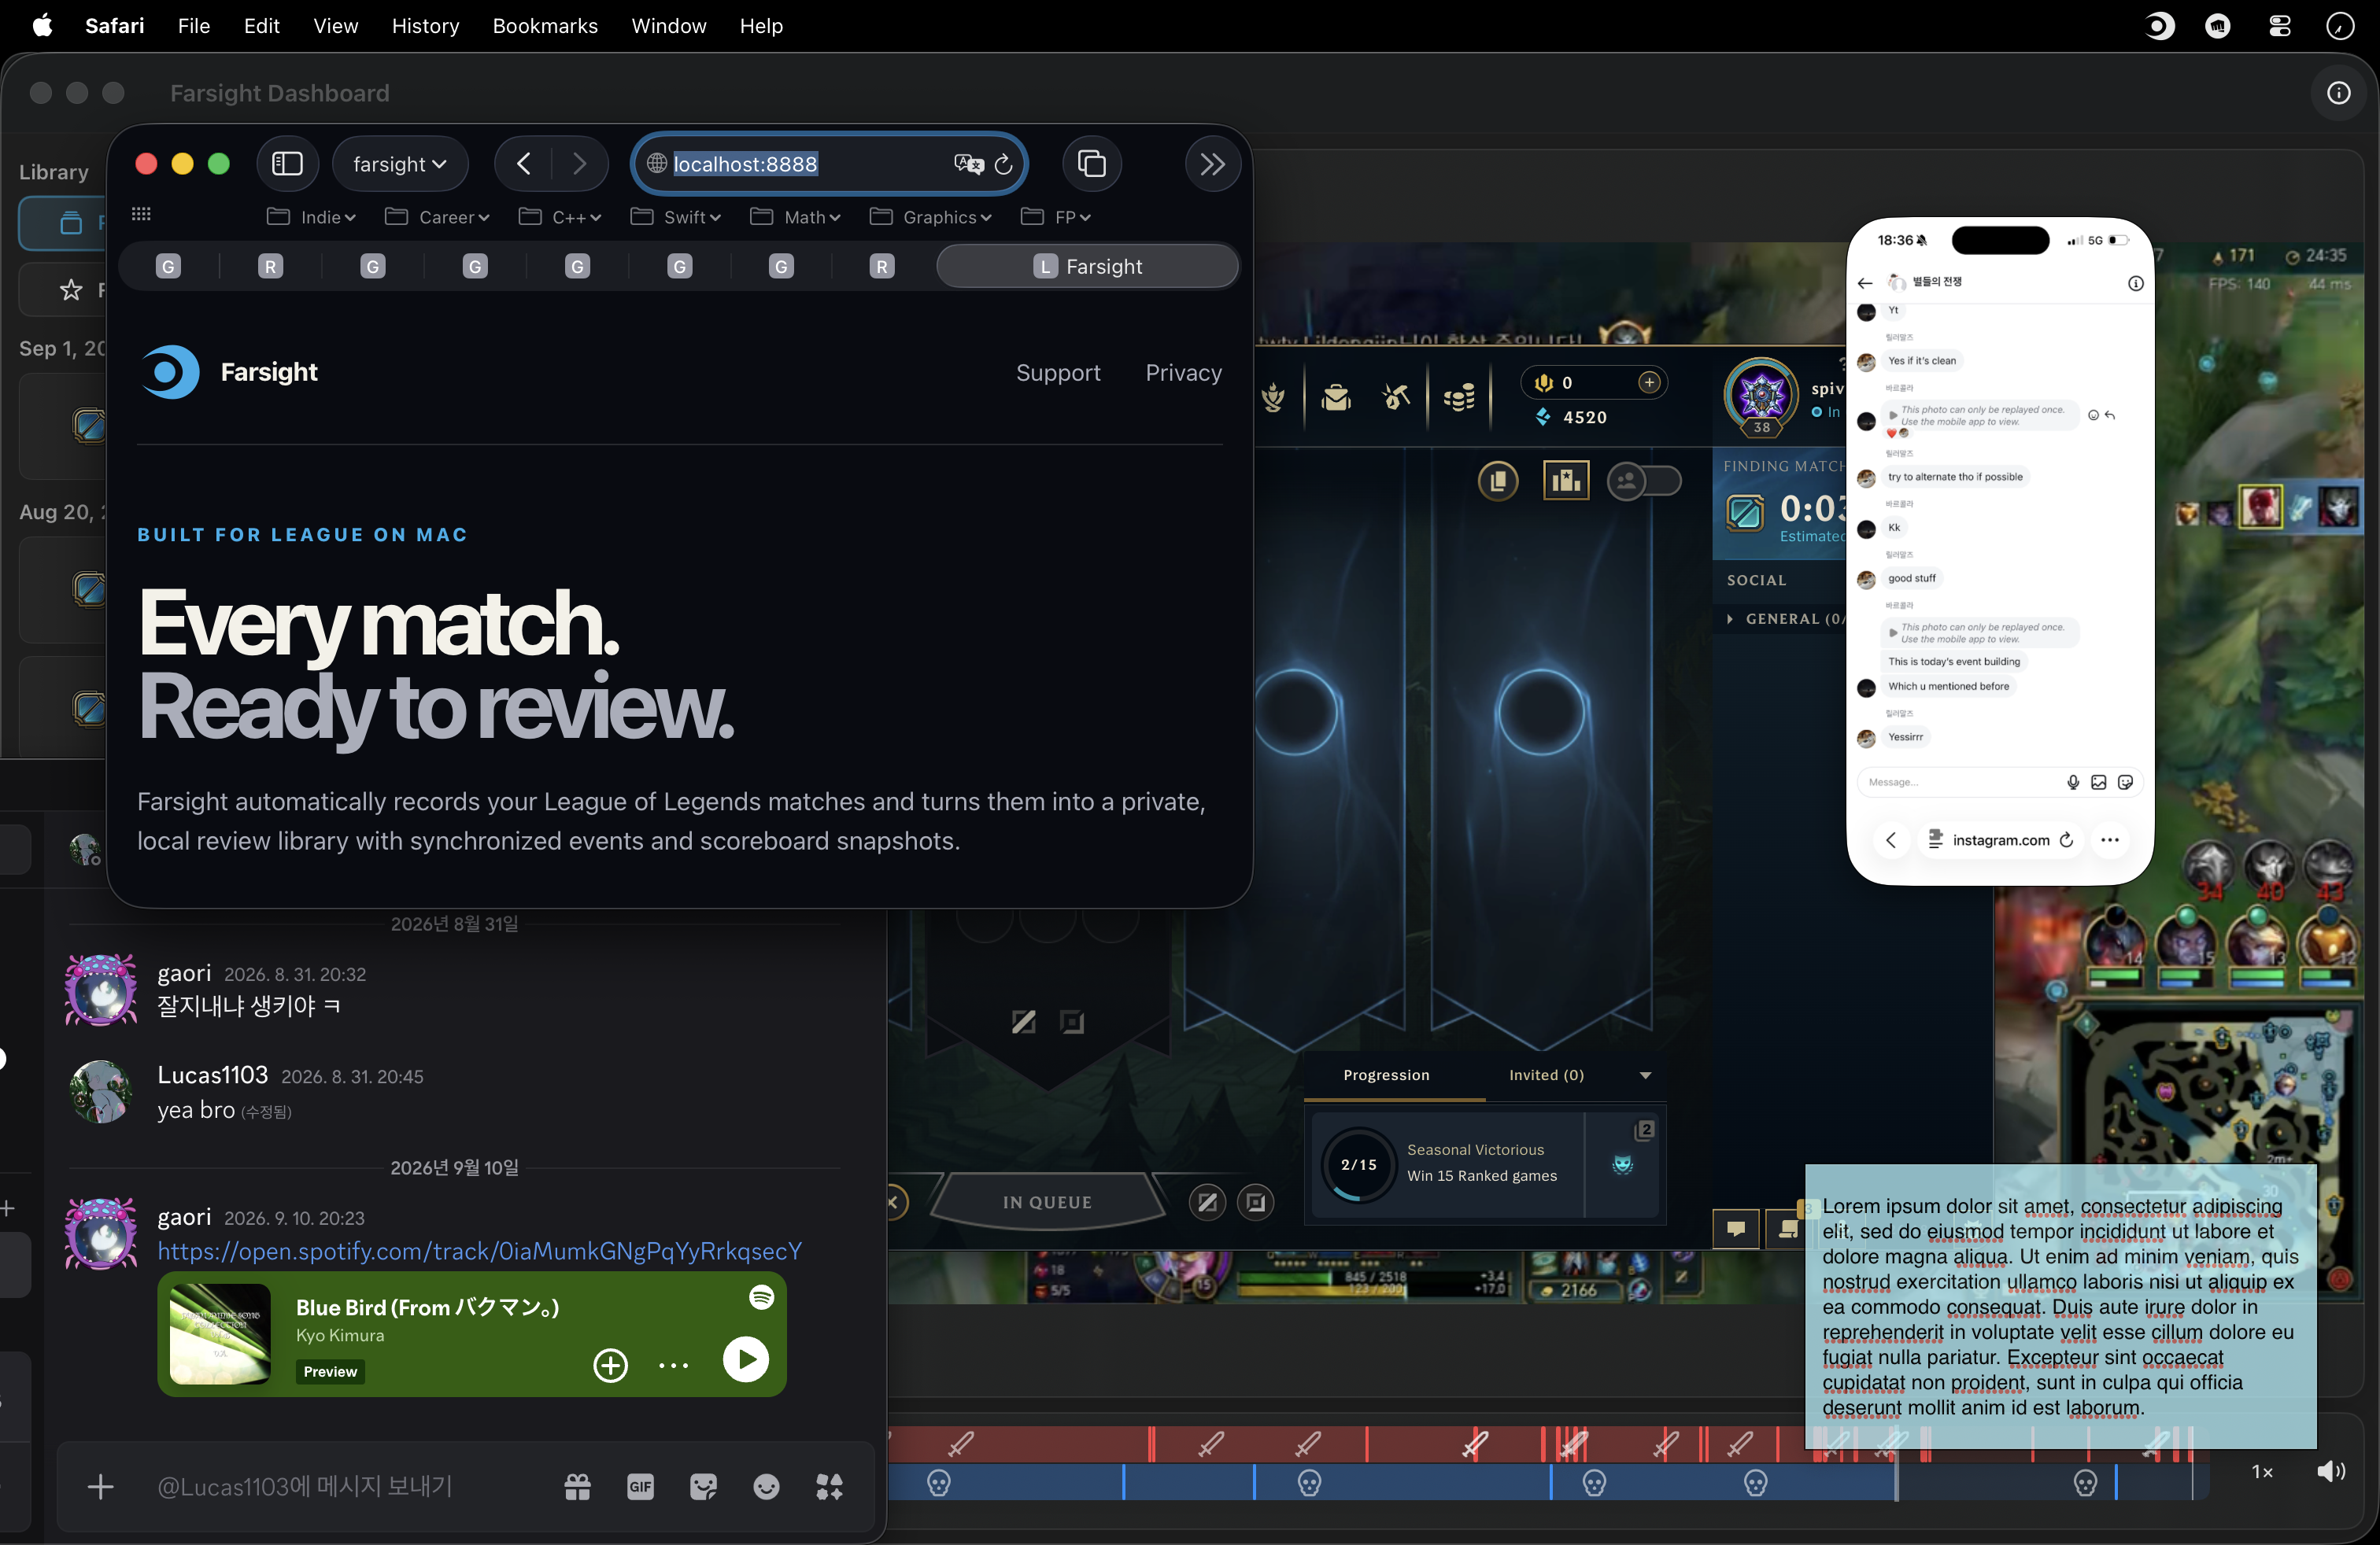
Task: Open macOS Control Center in menu bar
Action: coord(2279,26)
